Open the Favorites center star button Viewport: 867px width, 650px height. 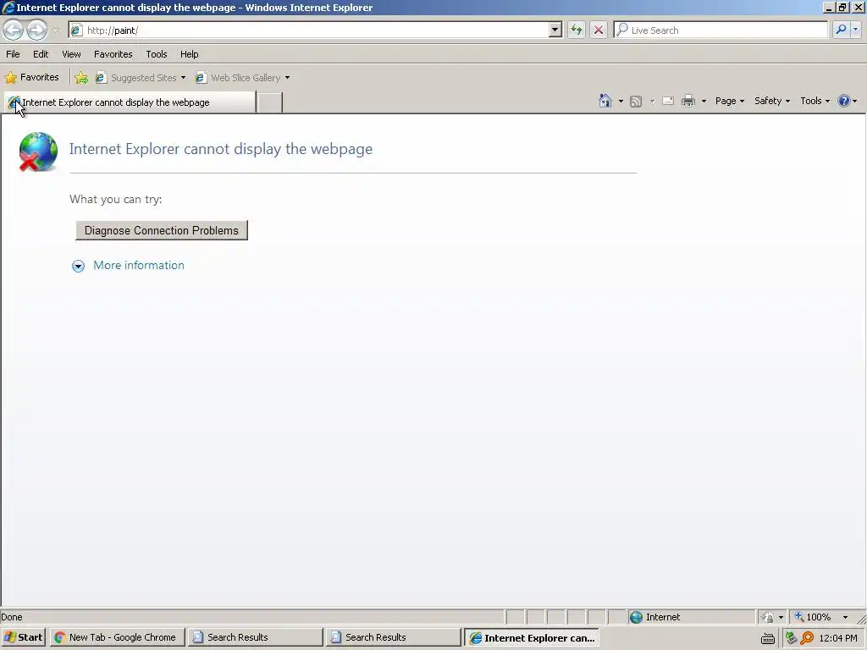(x=32, y=77)
